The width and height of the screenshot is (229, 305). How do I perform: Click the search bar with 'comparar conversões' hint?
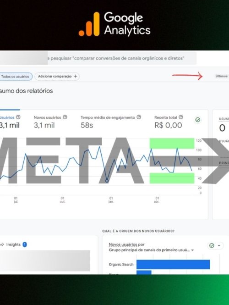(x=98, y=58)
